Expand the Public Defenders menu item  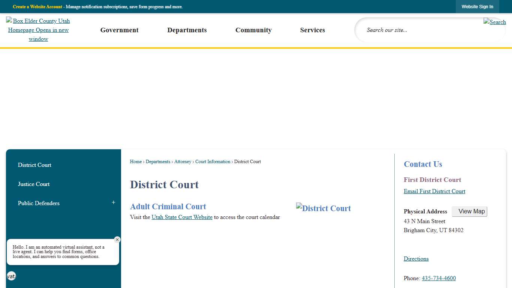pos(113,202)
